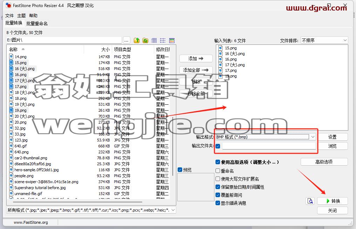Click file icon of 20.png

tap(11, 122)
